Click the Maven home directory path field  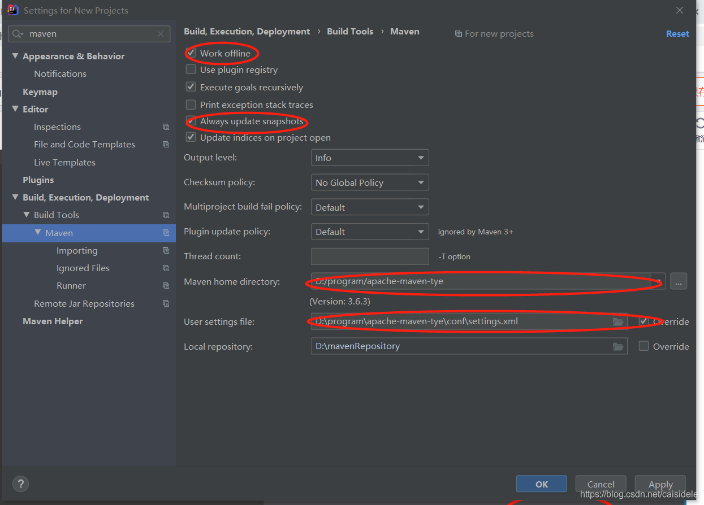tap(481, 281)
